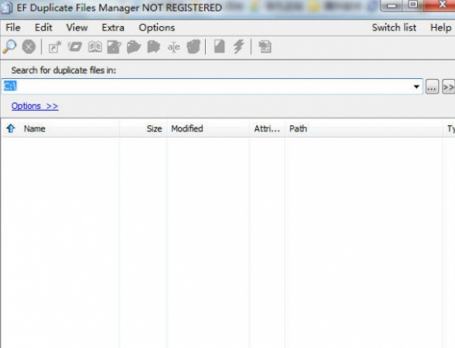Click the open book toolbar icon
This screenshot has width=455, height=348.
(x=95, y=46)
